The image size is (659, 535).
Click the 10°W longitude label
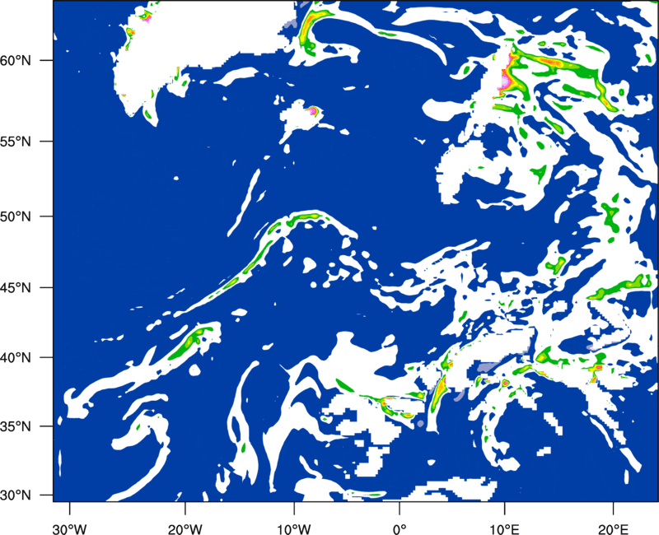[293, 528]
